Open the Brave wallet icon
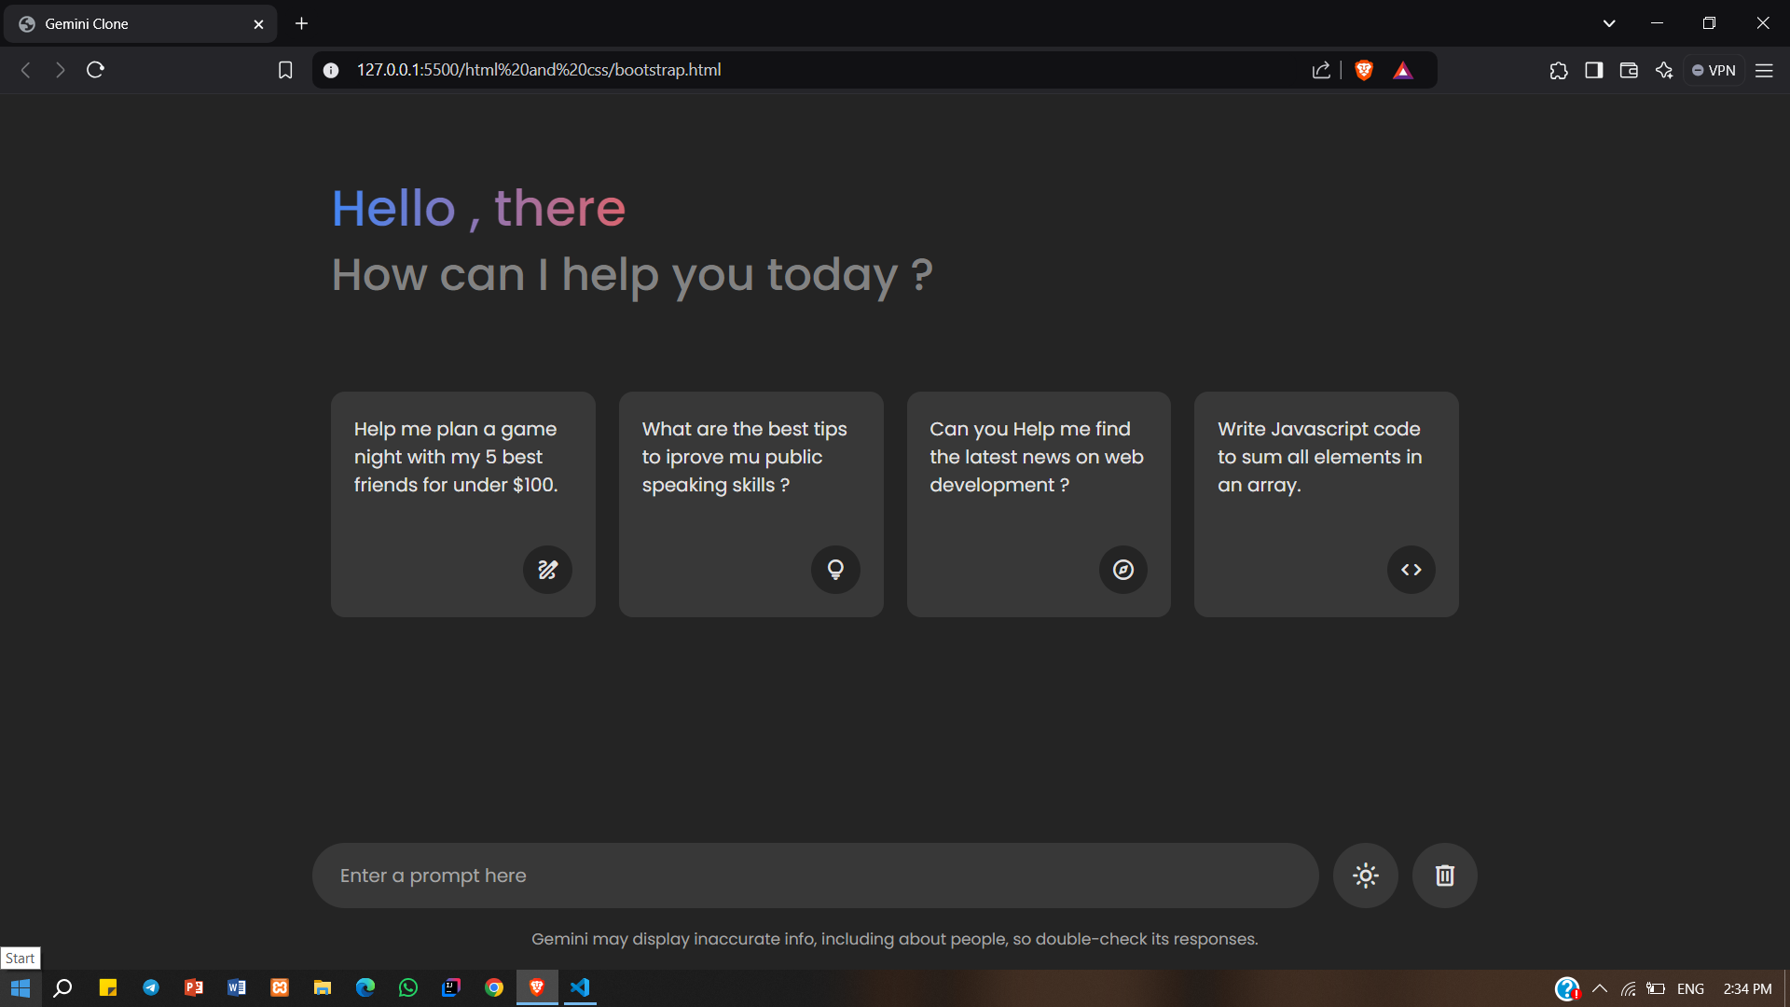The width and height of the screenshot is (1790, 1007). 1629,70
